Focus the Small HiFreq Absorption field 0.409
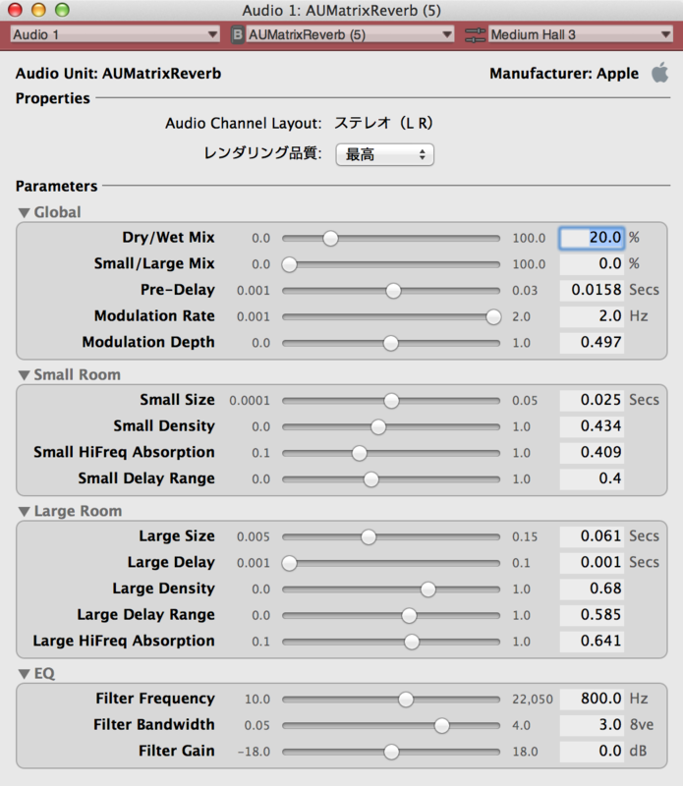The width and height of the screenshot is (683, 786). coord(592,452)
